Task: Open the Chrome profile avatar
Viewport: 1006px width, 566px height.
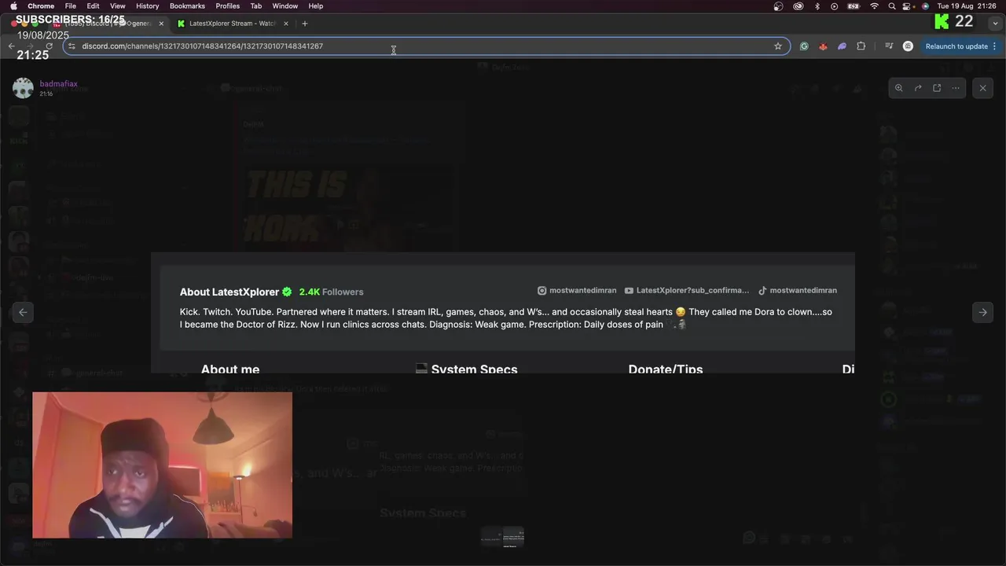Action: tap(908, 46)
